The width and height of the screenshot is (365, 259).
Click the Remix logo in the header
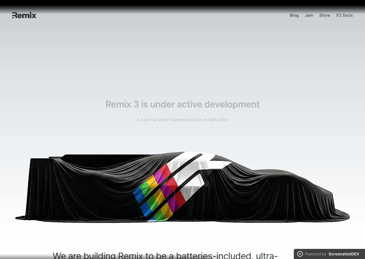pos(24,15)
